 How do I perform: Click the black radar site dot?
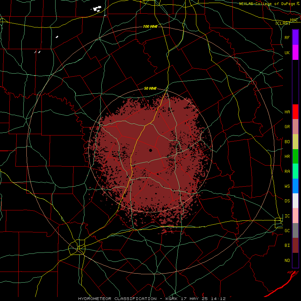click(x=150, y=150)
